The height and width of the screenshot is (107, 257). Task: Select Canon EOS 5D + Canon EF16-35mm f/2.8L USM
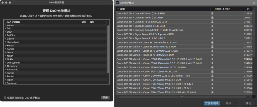pos(184,22)
